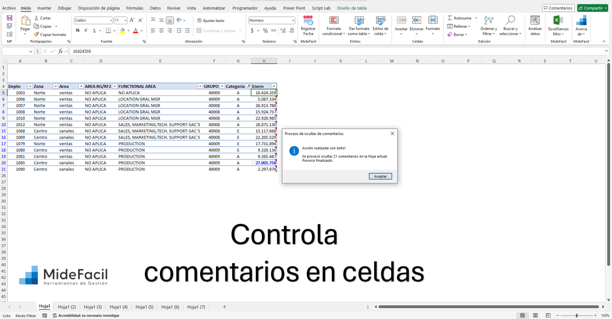
Task: Open Calibri font name dropdown
Action: pos(111,21)
